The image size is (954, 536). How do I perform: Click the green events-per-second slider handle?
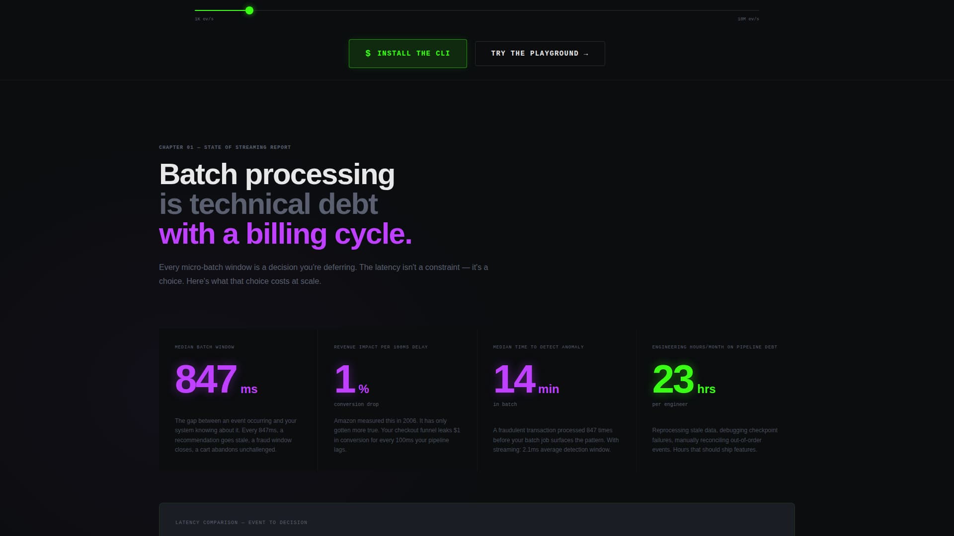(249, 10)
